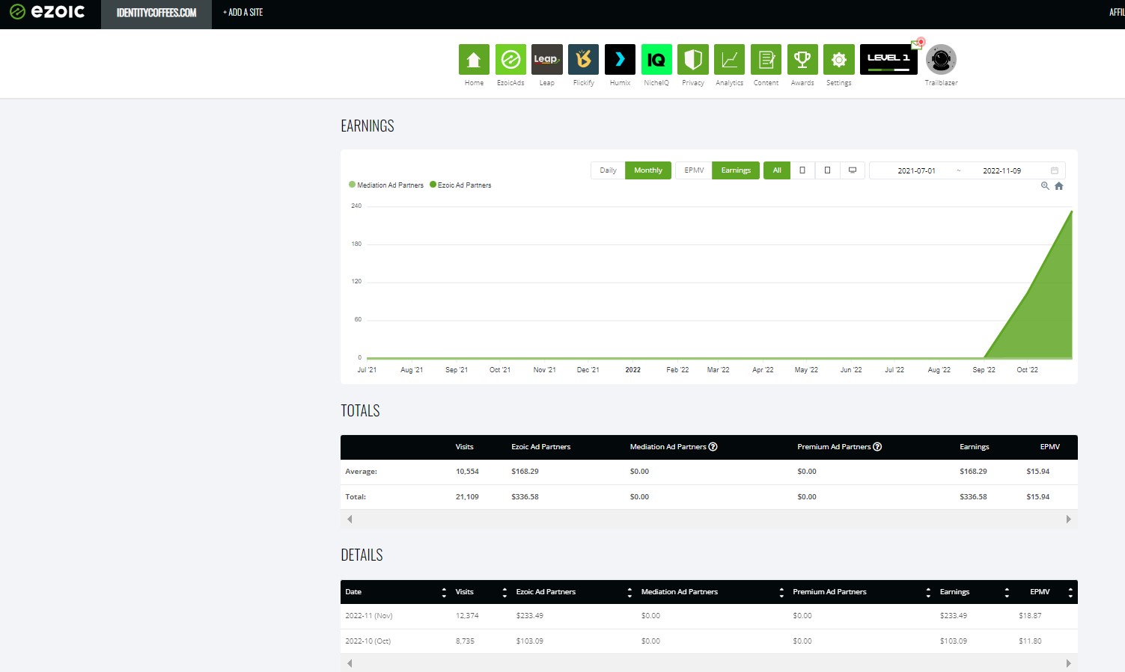Click the Nov EPMV value $18.87
1125x672 pixels.
pos(1030,616)
